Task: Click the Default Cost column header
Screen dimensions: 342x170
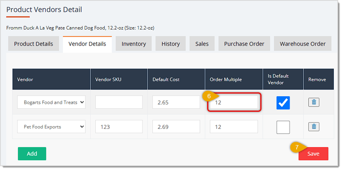Action: point(177,79)
